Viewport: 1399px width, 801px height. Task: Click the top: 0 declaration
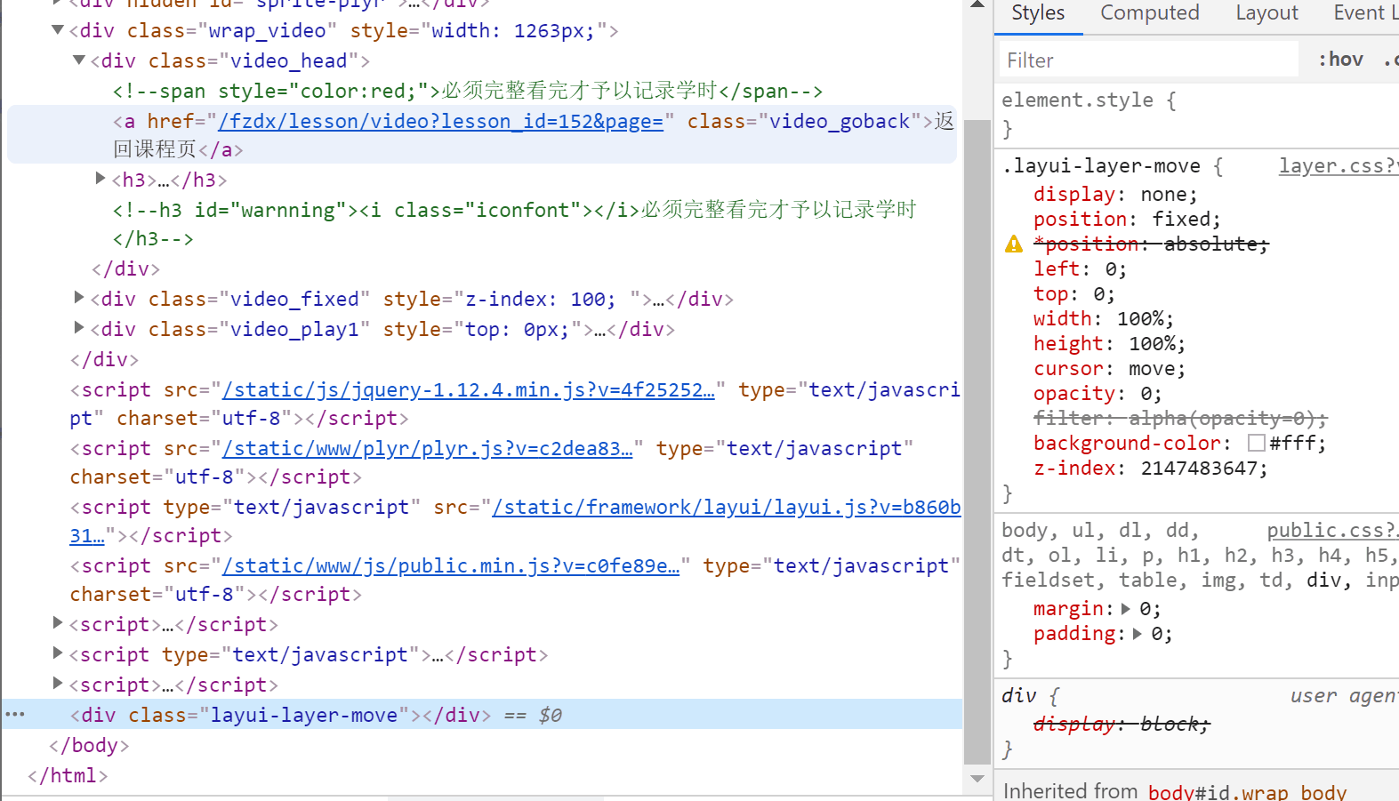[1074, 293]
